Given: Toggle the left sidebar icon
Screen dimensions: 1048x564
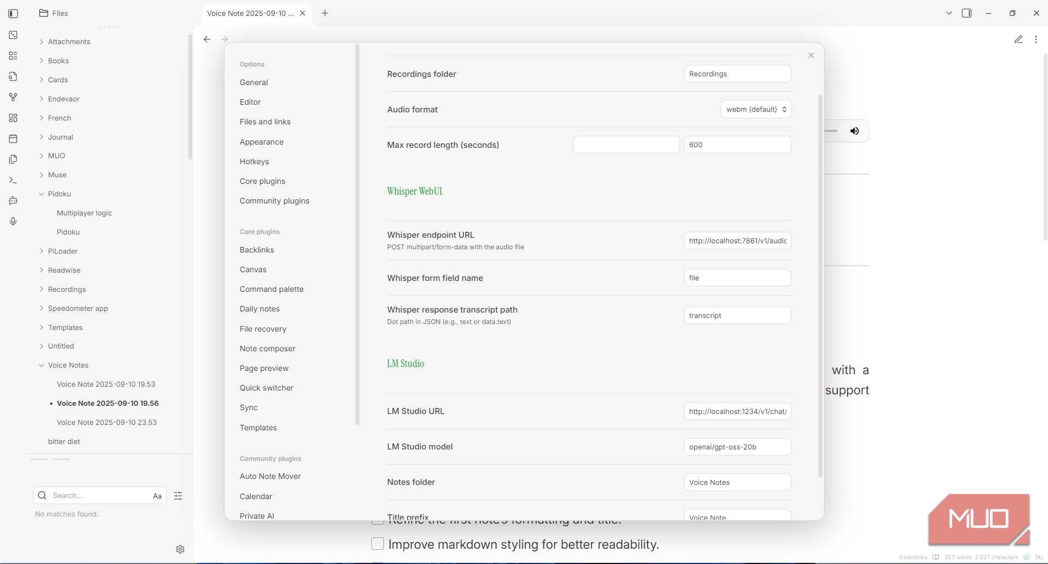Looking at the screenshot, I should point(13,13).
